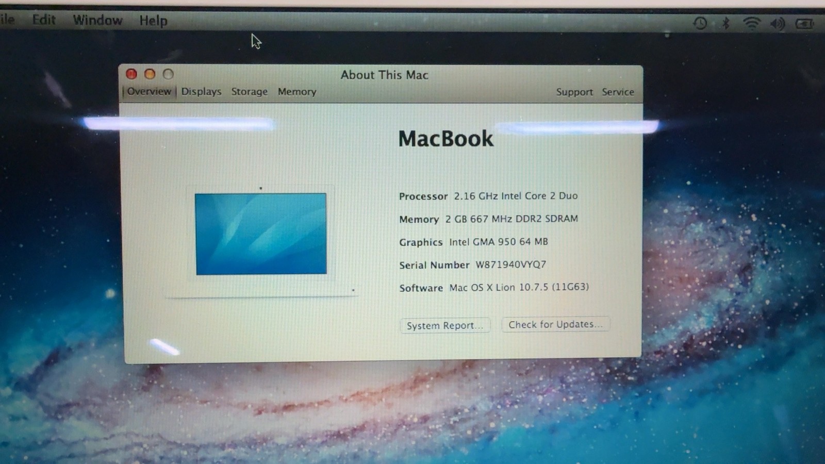Click Check for Updates button
This screenshot has width=825, height=464.
click(x=555, y=324)
